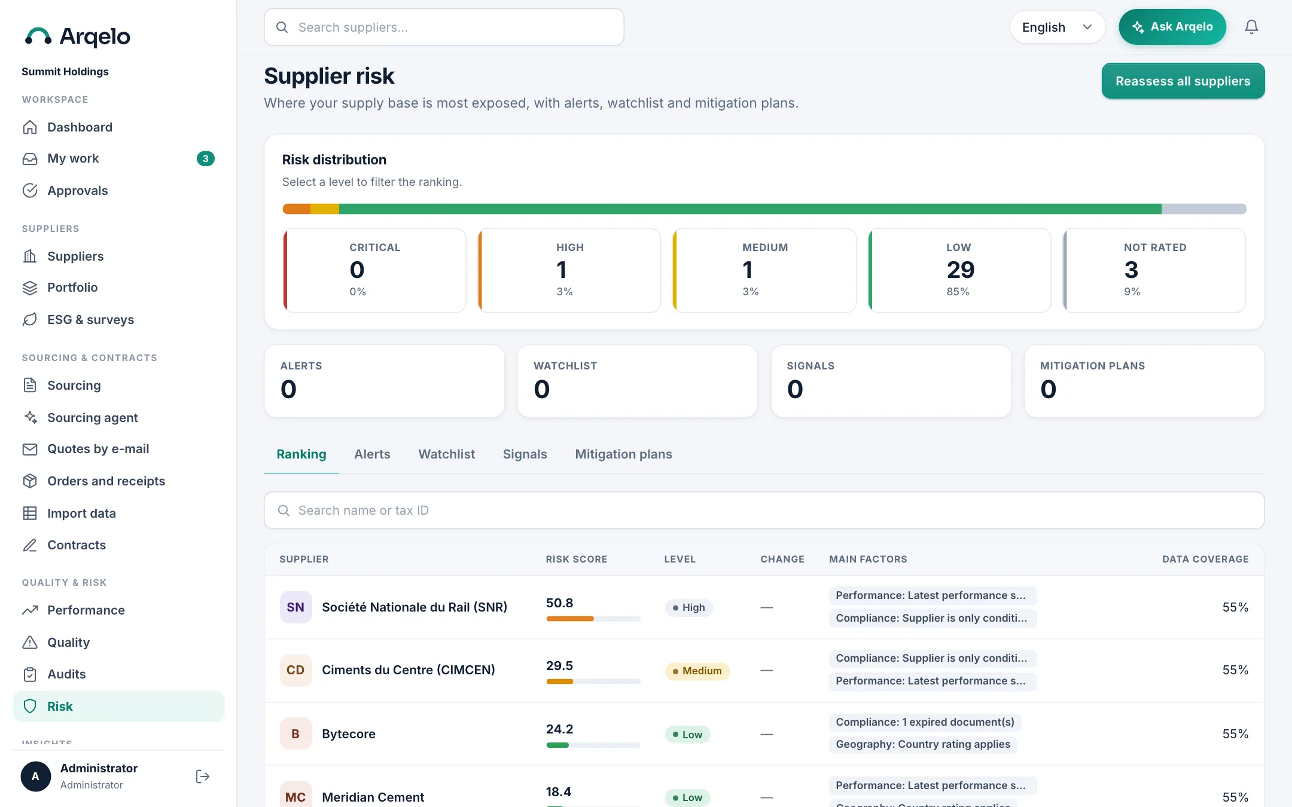Open the Risk shield menu item
This screenshot has width=1292, height=807.
pyautogui.click(x=118, y=707)
